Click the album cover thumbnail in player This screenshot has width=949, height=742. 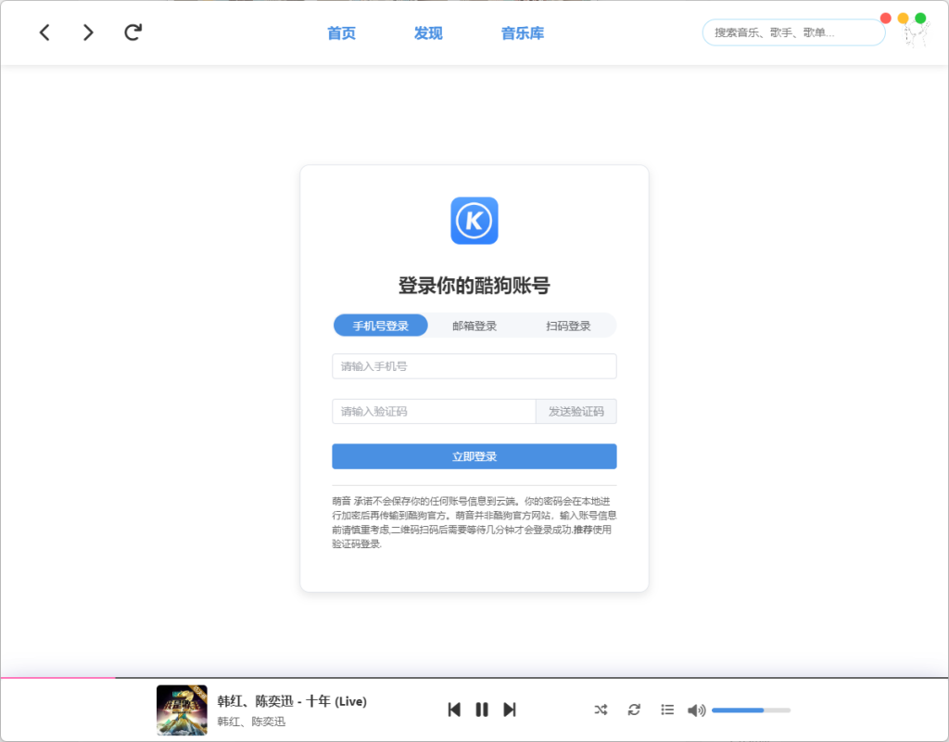182,710
